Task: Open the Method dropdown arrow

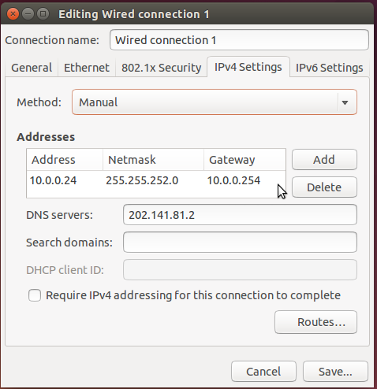Action: 345,102
